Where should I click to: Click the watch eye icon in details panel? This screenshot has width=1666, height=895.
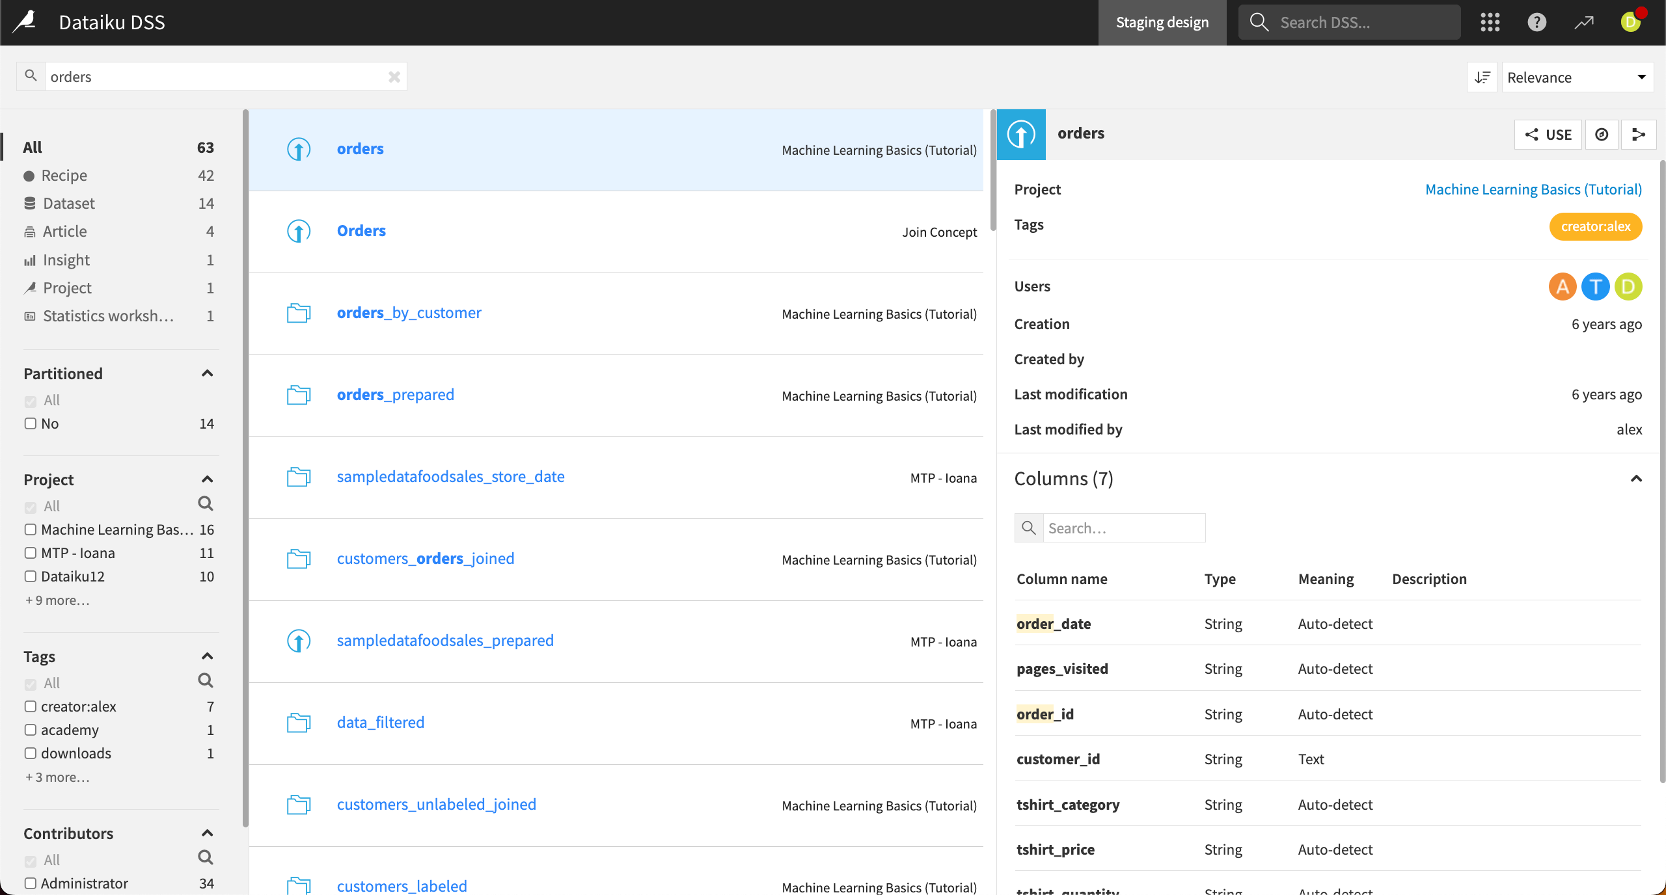pos(1602,135)
